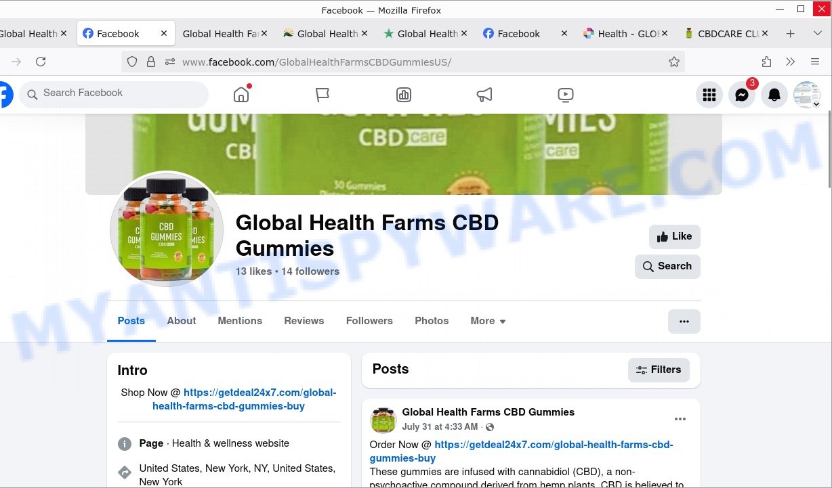
Task: View site connection padlock info
Action: (x=151, y=62)
